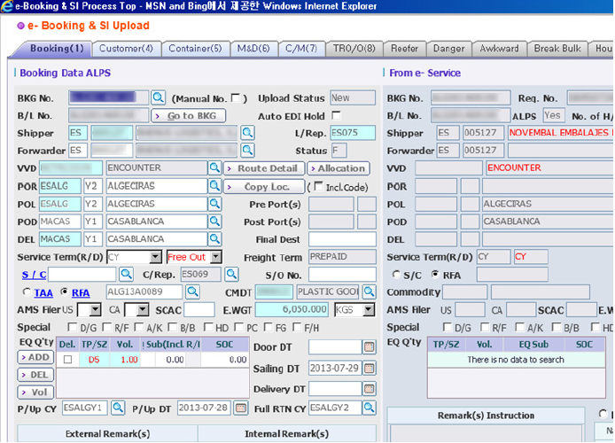Click the P/Up CY ESALGY1 lookup icon
The image size is (615, 443).
(118, 408)
